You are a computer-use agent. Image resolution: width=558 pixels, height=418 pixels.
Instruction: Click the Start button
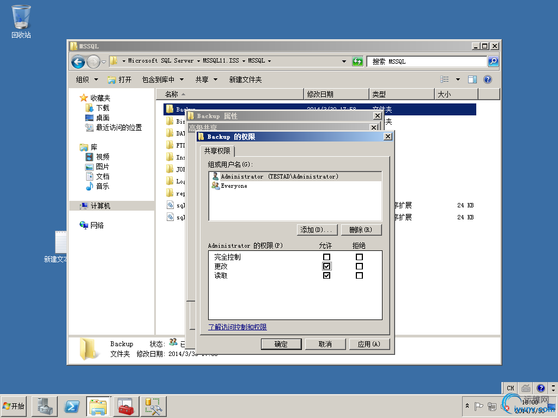(13, 406)
